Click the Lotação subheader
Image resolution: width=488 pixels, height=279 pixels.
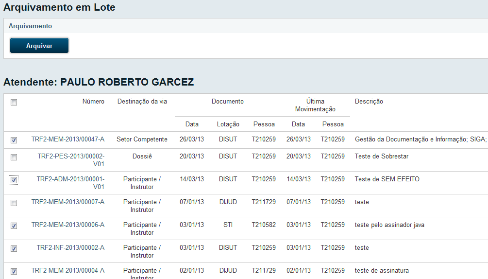click(228, 124)
